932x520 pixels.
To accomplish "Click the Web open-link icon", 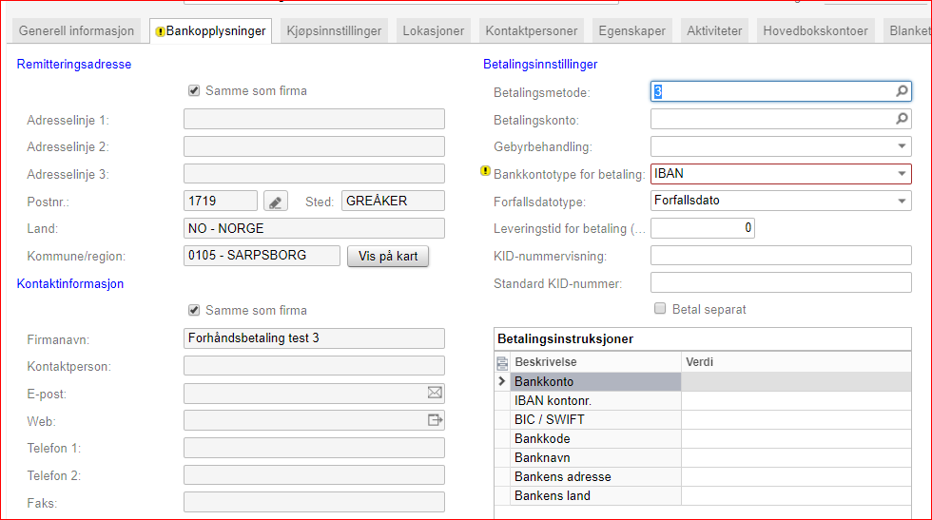I will pos(436,419).
